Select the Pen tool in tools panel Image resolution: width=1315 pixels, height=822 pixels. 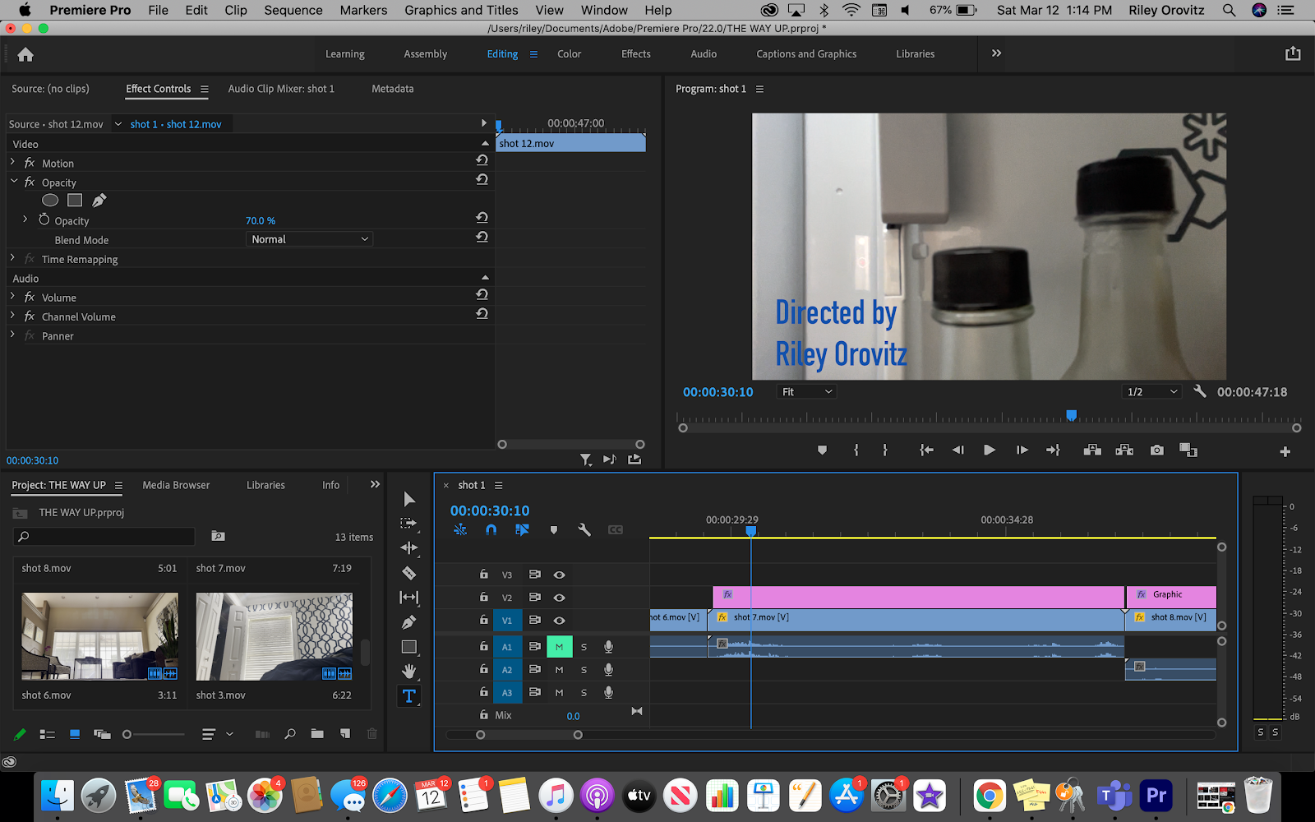click(408, 622)
